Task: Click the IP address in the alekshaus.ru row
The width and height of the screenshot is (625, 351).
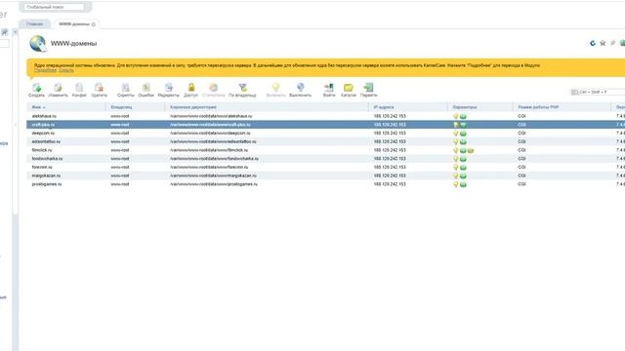Action: click(x=390, y=116)
